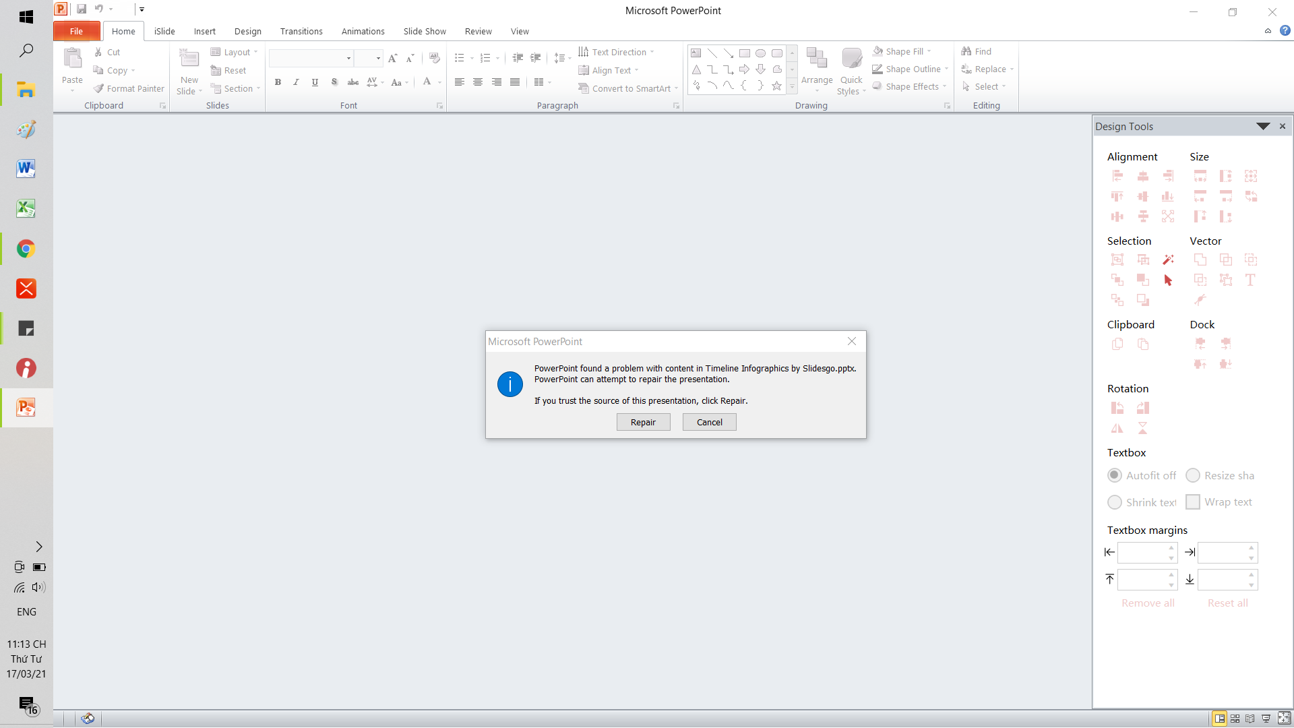Open the Transitions tab
1294x728 pixels.
click(x=301, y=31)
